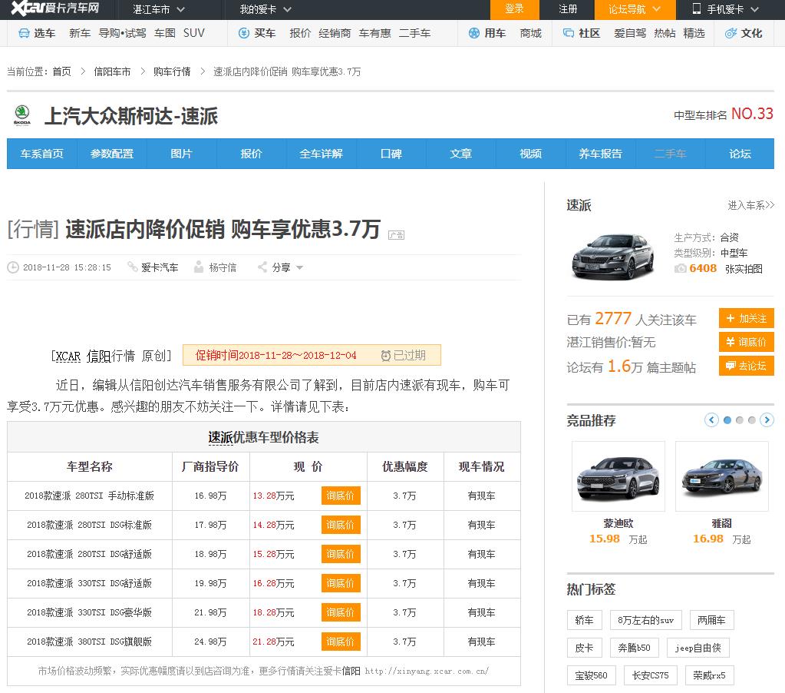
Task: Open the 文章 tab
Action: point(460,154)
